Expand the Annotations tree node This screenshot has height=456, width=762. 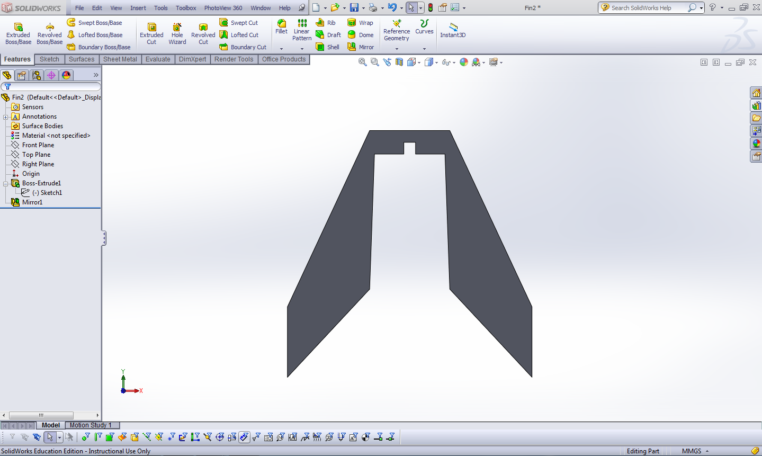tap(6, 117)
